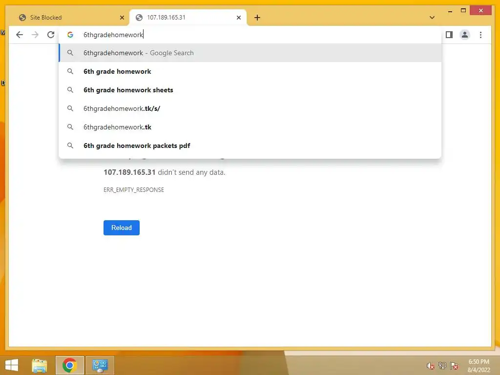Pick '6th grade homework packets pdf' suggestion
Screen dimensions: 500x375
click(250, 146)
